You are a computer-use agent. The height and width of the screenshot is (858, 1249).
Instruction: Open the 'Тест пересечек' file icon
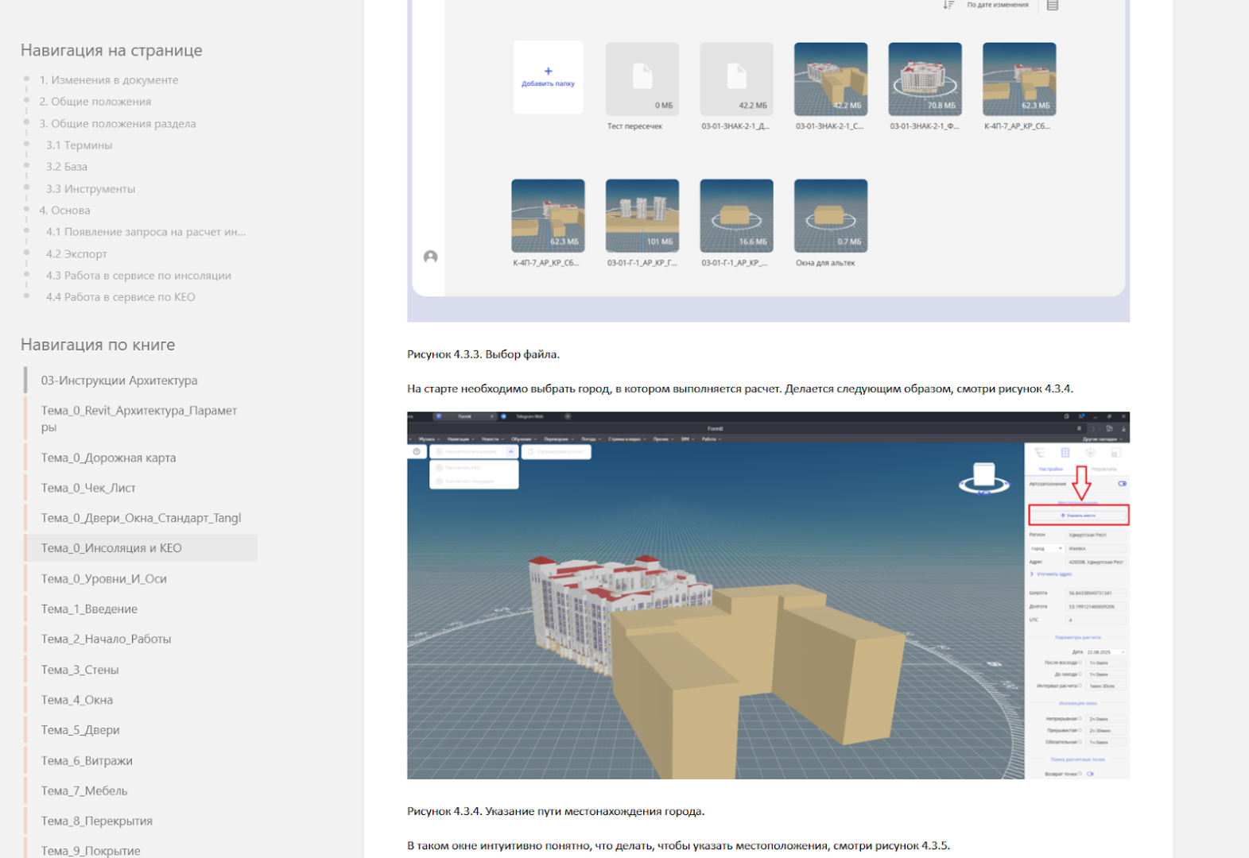click(x=642, y=79)
